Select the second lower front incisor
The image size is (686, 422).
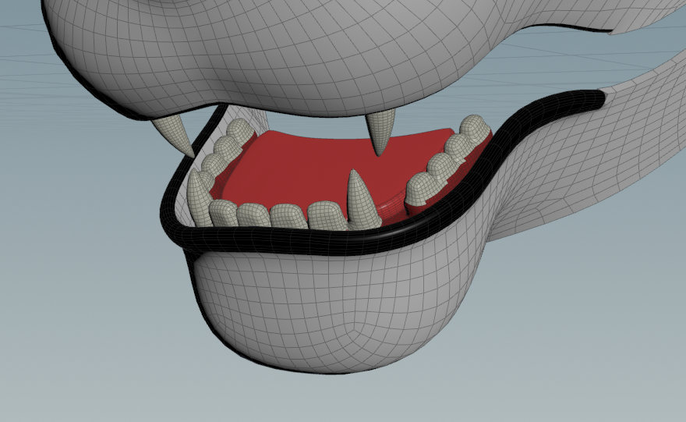(253, 215)
